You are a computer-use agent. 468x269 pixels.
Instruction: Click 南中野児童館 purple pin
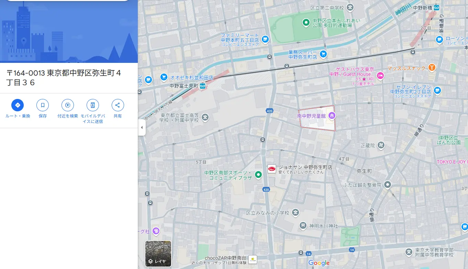coord(332,116)
